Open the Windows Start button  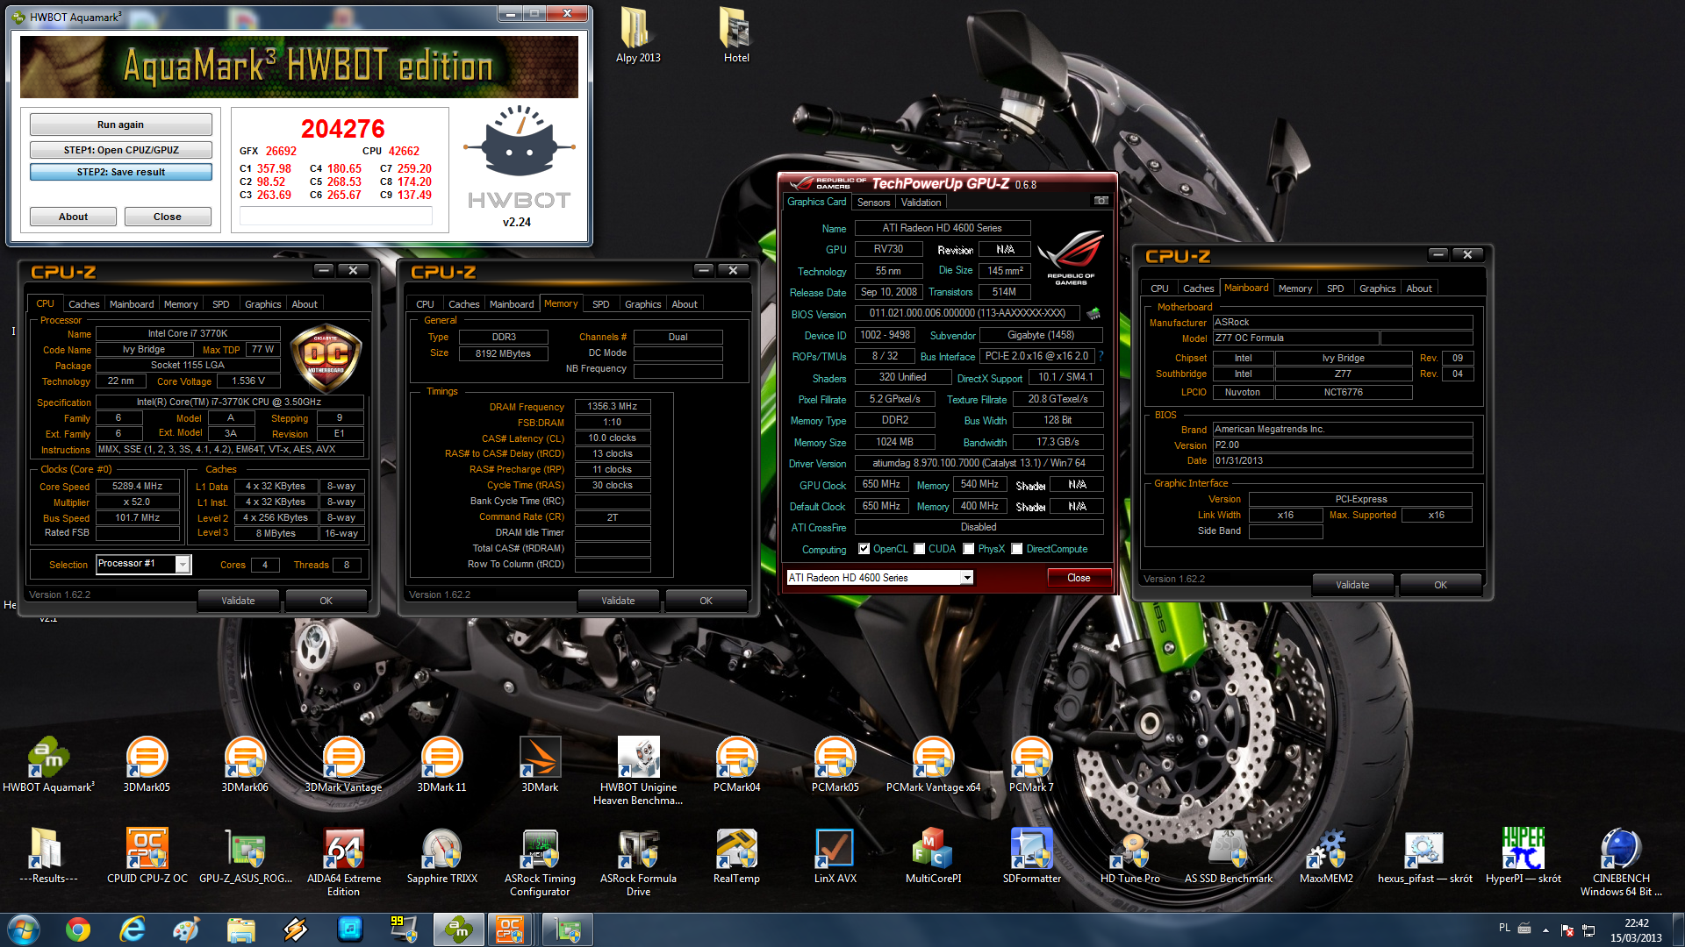(24, 929)
